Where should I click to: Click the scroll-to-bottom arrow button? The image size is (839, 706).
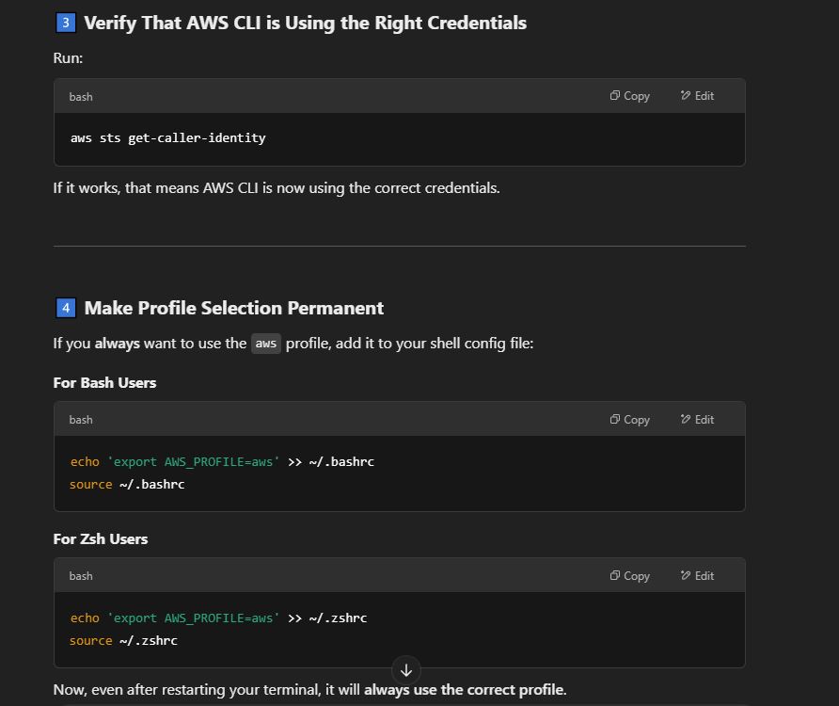point(406,670)
